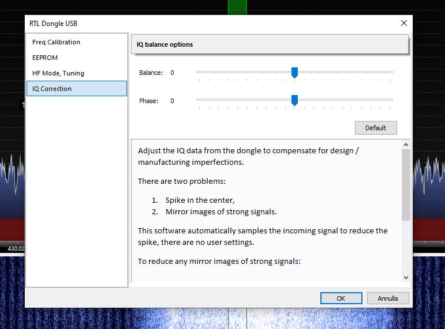Close the RTL Dongle USB dialog
This screenshot has width=445, height=329.
coord(403,23)
